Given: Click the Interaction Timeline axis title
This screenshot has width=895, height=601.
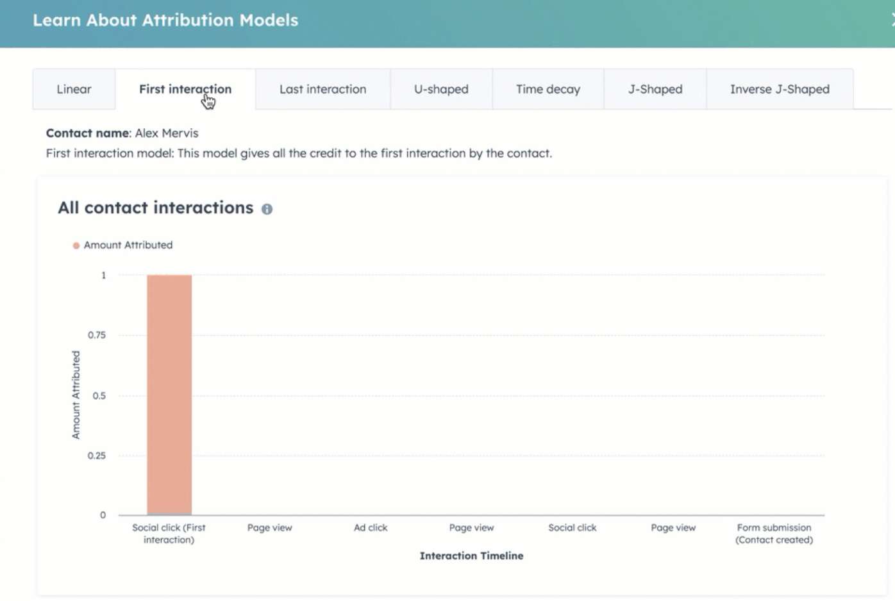Looking at the screenshot, I should (471, 556).
